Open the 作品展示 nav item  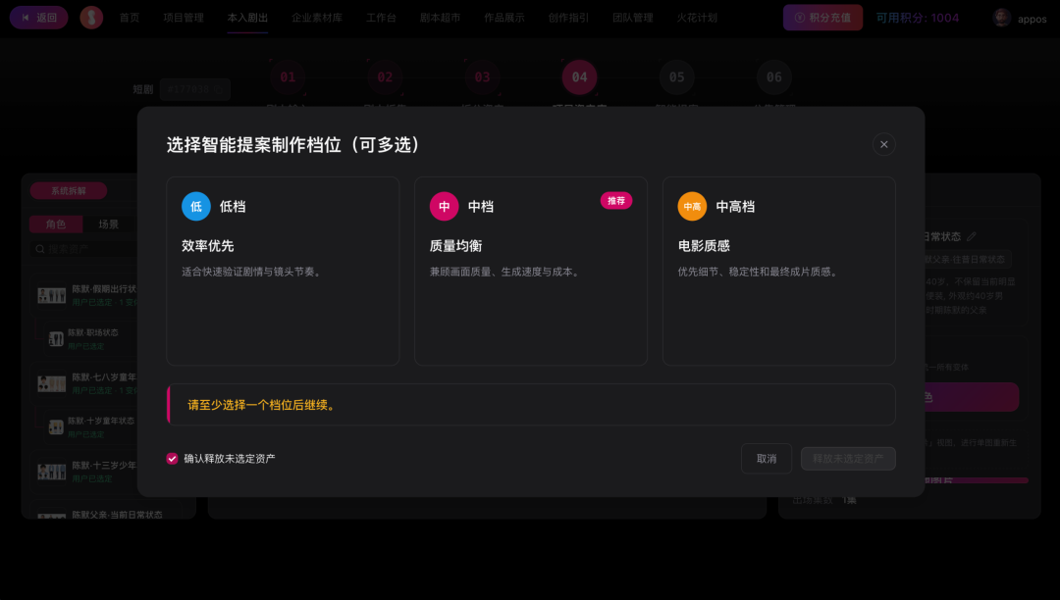pyautogui.click(x=504, y=18)
